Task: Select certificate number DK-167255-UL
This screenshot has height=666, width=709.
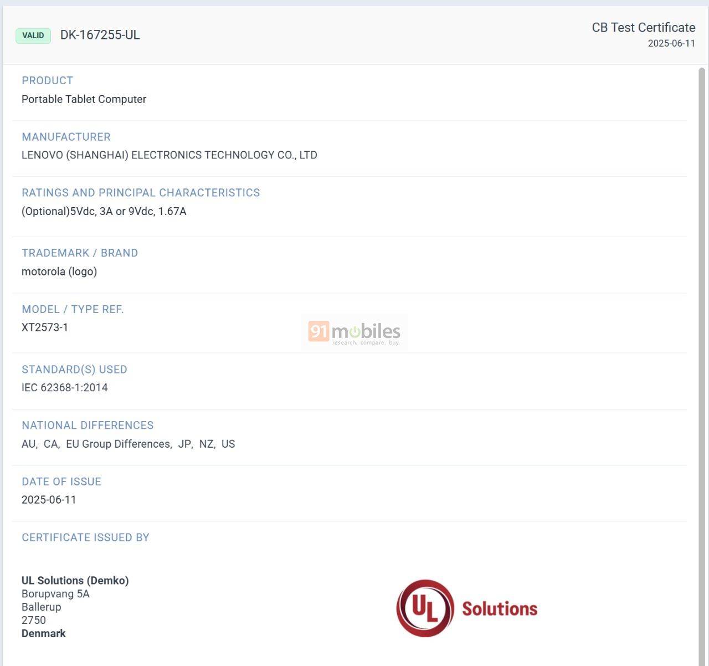Action: click(x=100, y=35)
